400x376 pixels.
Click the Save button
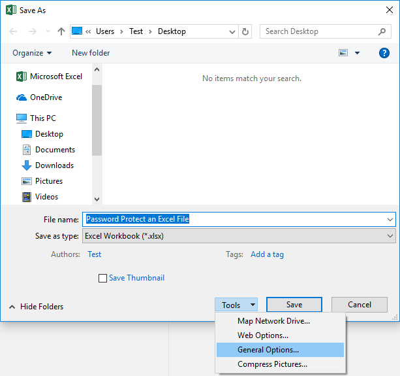click(x=294, y=305)
